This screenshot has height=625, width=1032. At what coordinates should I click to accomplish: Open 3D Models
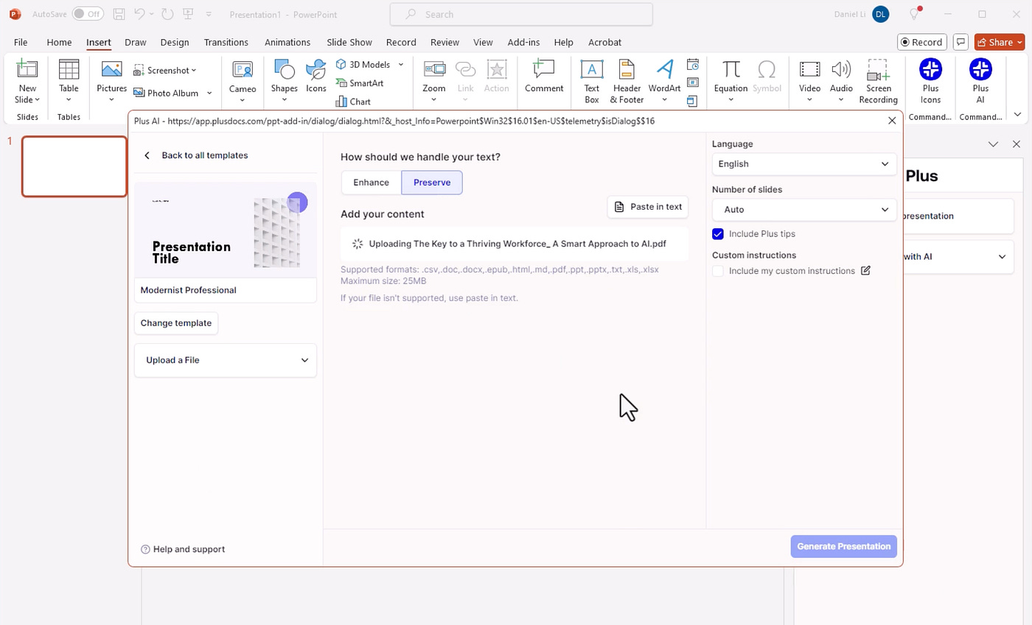coord(363,65)
